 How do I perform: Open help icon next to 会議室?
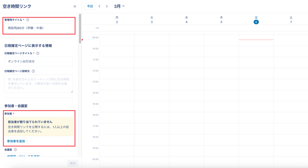[x=15, y=150]
